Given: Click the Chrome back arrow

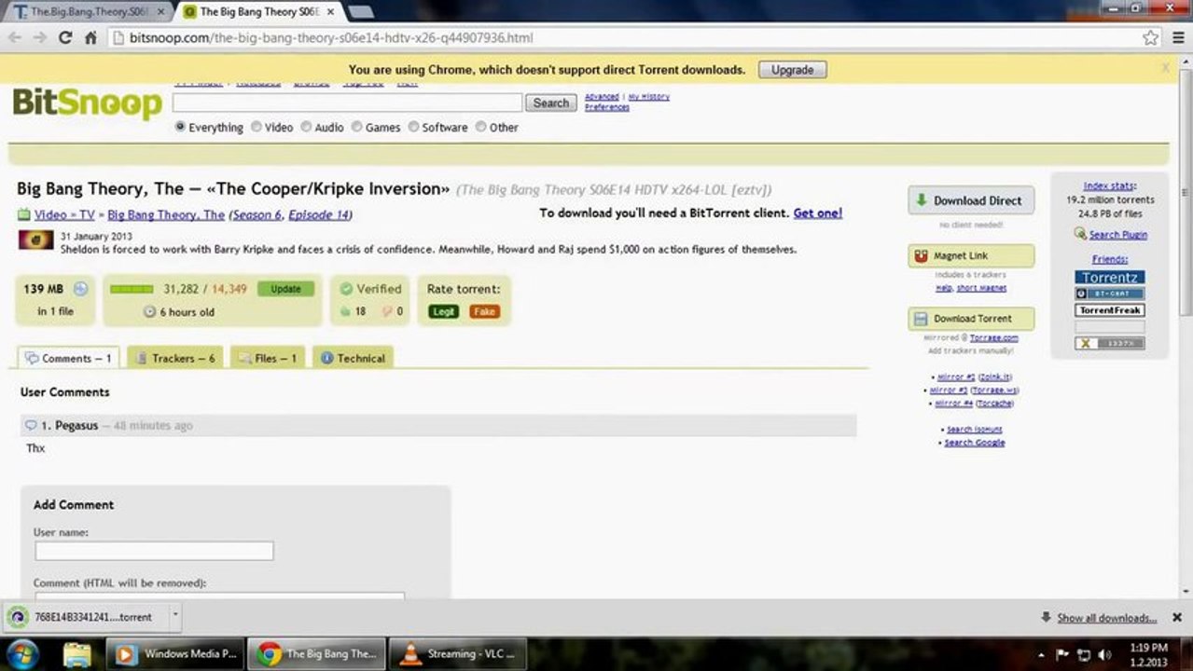Looking at the screenshot, I should (15, 38).
